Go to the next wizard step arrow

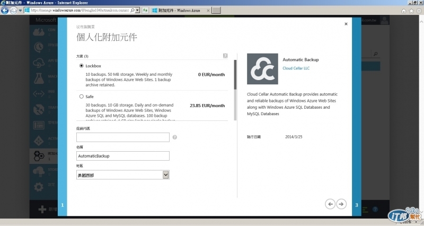341,204
